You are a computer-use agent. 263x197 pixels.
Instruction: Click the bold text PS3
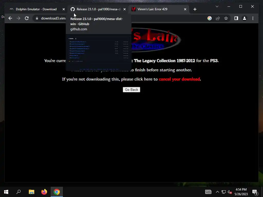point(214,61)
